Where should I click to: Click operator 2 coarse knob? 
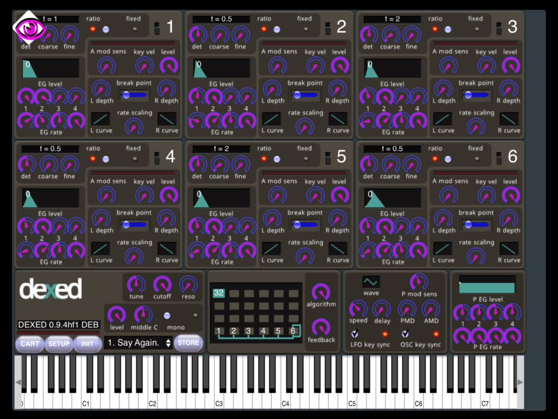click(219, 34)
